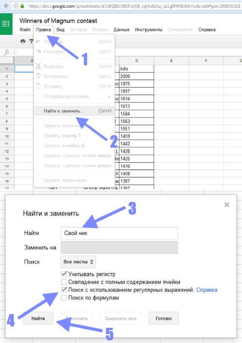Open the Справка link for regular expressions

207,290
